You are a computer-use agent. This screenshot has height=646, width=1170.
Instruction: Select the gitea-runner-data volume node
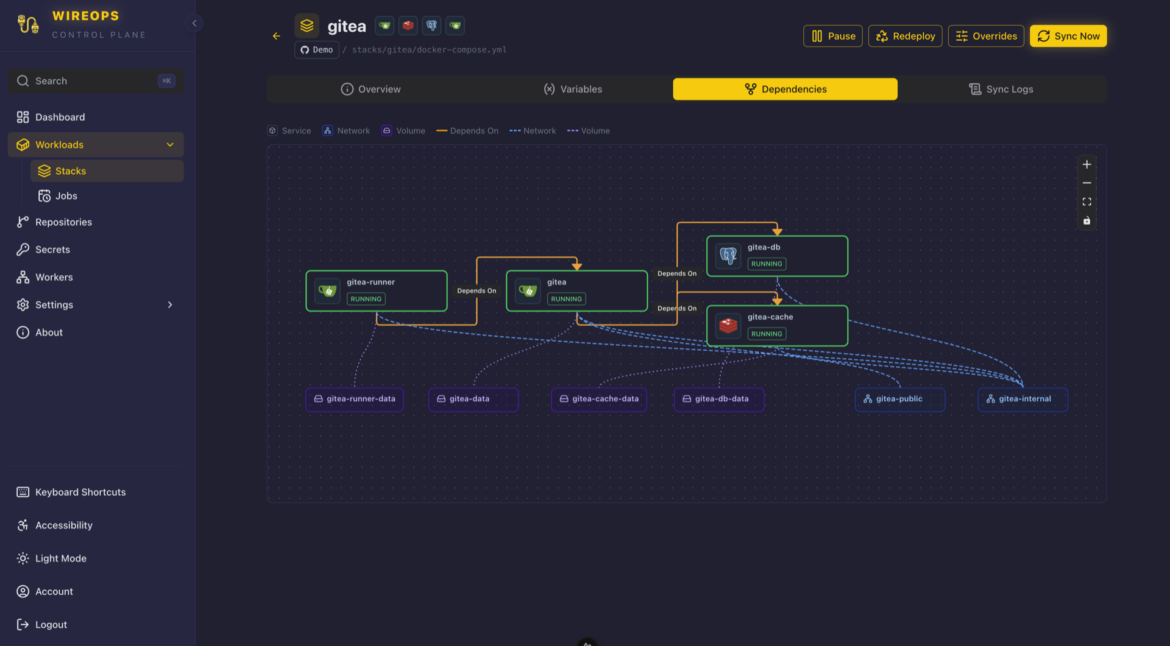click(x=355, y=399)
